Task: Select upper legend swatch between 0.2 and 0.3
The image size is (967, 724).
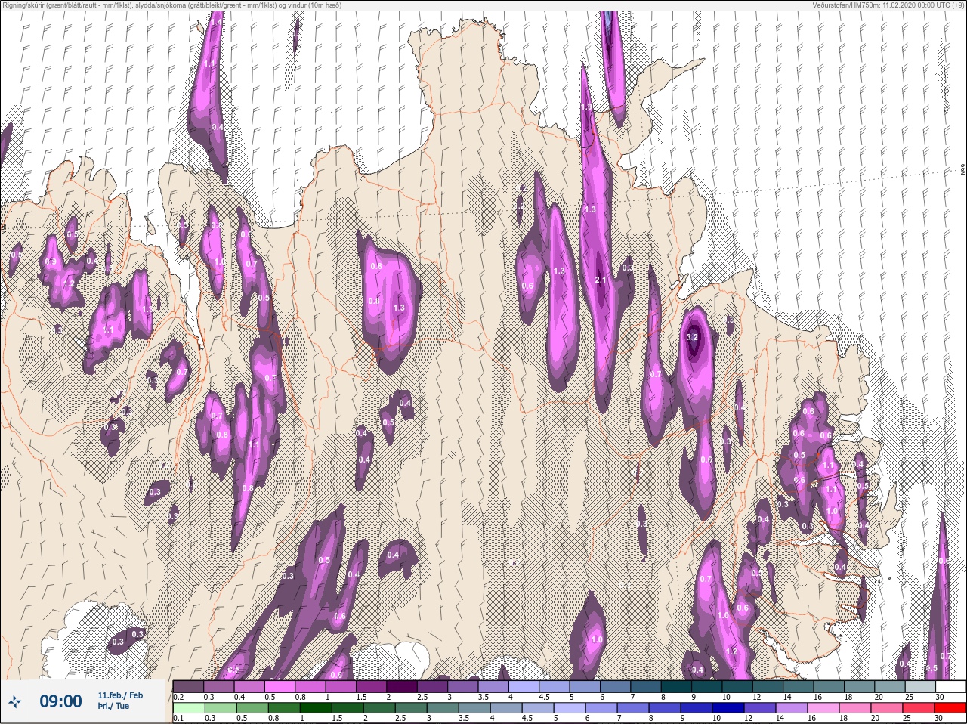Action: [x=188, y=686]
